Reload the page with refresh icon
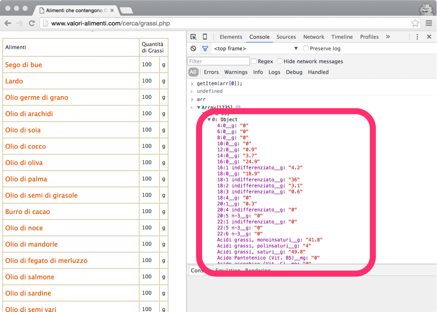 32,23
